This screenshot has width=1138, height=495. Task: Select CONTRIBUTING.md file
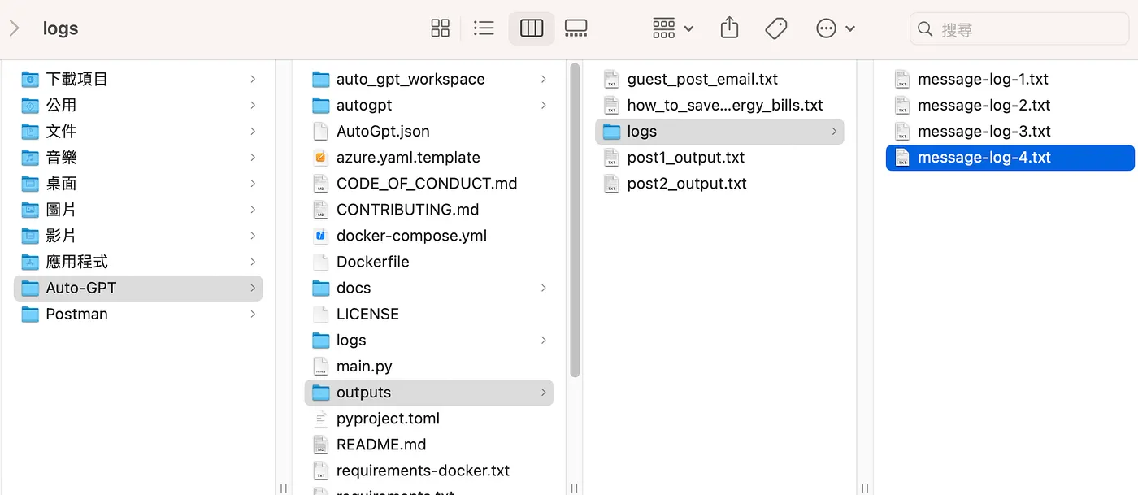coord(429,209)
